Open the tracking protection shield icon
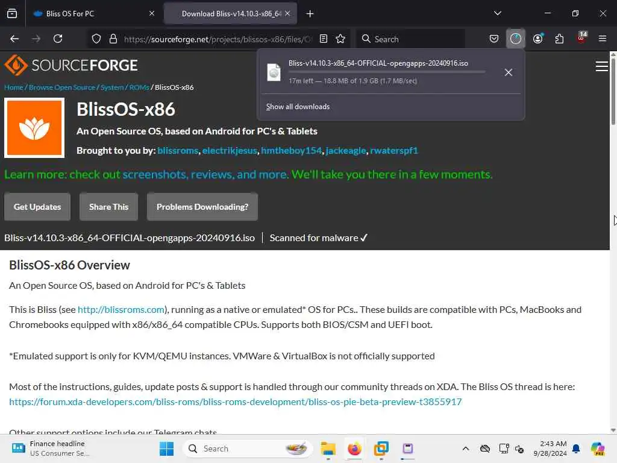Viewport: 617px width, 463px height. tap(96, 39)
